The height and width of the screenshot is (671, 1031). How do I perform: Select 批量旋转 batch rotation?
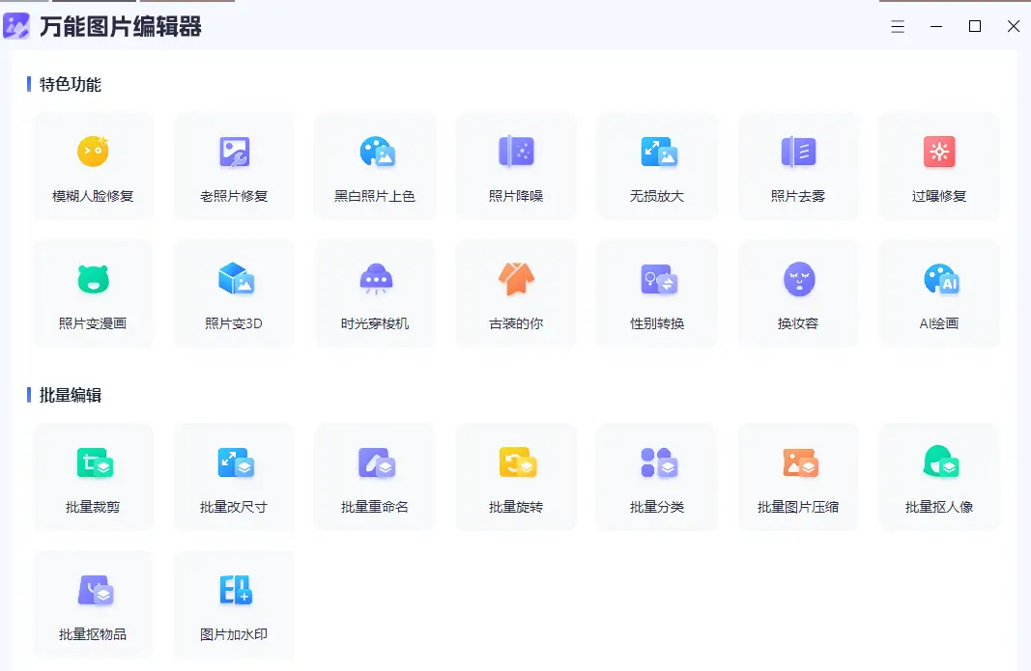(516, 476)
